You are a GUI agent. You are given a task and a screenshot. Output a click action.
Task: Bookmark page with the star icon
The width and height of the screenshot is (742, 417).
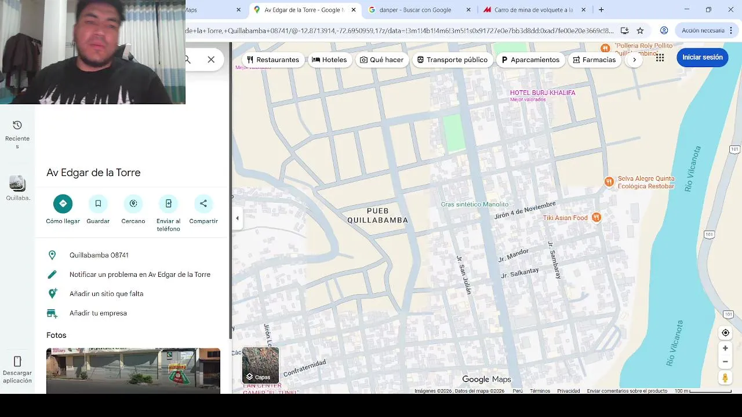(x=640, y=31)
